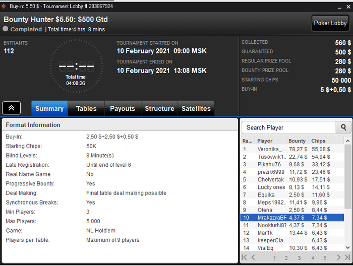Select player Pikahu76 row
Screen dimensions: 353x266
(x=292, y=164)
